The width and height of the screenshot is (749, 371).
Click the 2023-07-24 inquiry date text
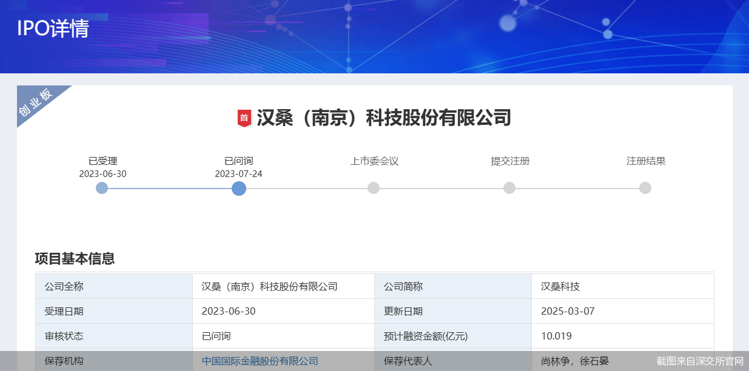point(238,174)
